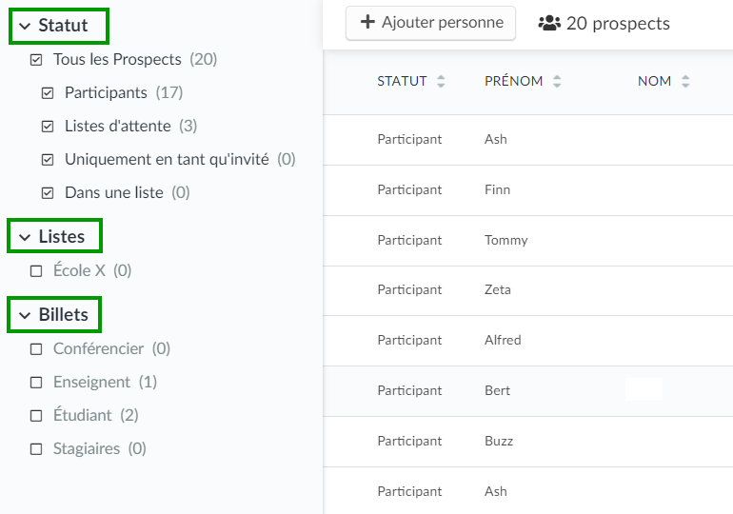
Task: Collapse the Statut section chevron
Action: click(25, 26)
